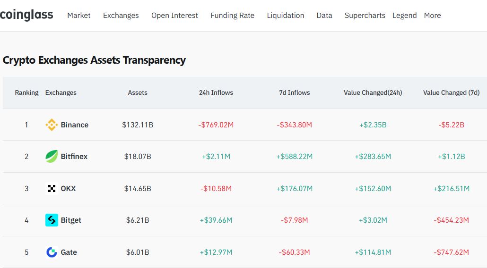487x268 pixels.
Task: Select OKX 7d inflow +$176.07M
Action: [295, 188]
